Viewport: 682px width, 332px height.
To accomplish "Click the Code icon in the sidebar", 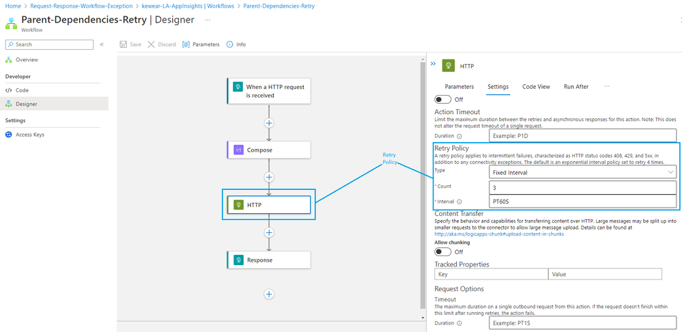I will click(9, 90).
